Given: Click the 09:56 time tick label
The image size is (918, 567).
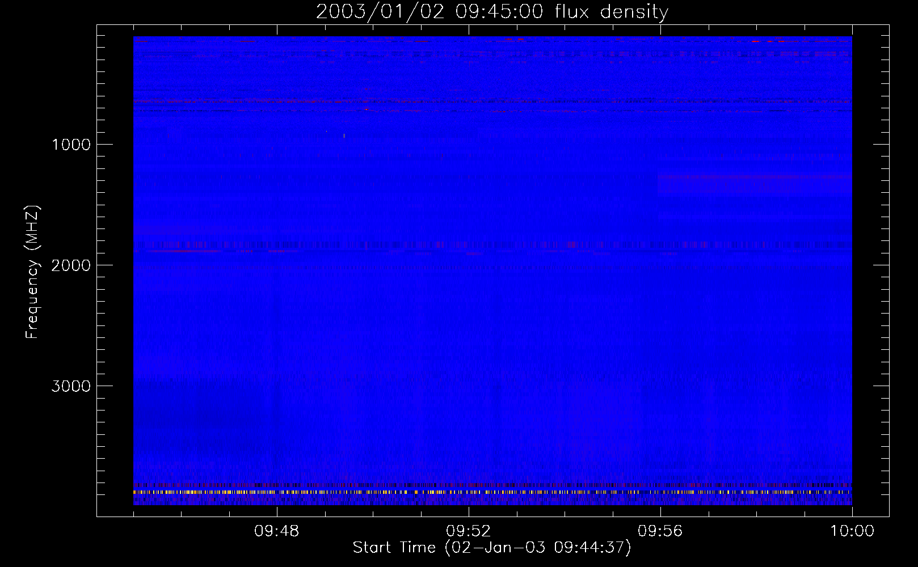Looking at the screenshot, I should pos(660,531).
